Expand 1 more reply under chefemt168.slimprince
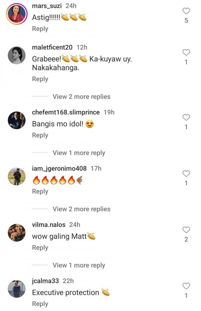This screenshot has width=201, height=311. click(x=79, y=153)
